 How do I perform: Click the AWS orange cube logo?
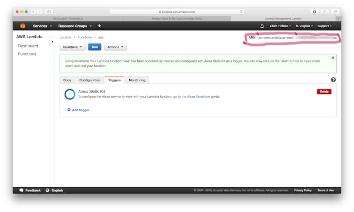coord(23,26)
